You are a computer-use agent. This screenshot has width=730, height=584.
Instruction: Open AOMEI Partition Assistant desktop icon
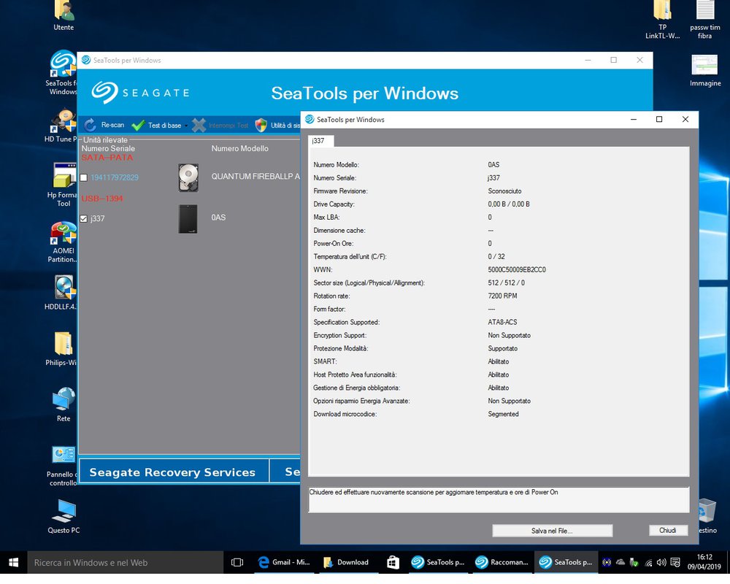pos(64,234)
